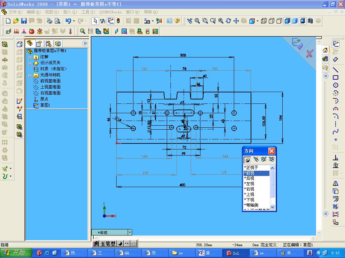Toggle the Section View icon

coord(310,21)
